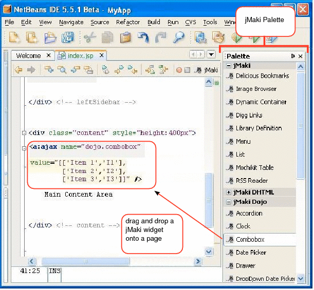Viewport: 314px width, 290px height.
Task: Click the Palette scrollbar up arrow
Action: point(301,67)
